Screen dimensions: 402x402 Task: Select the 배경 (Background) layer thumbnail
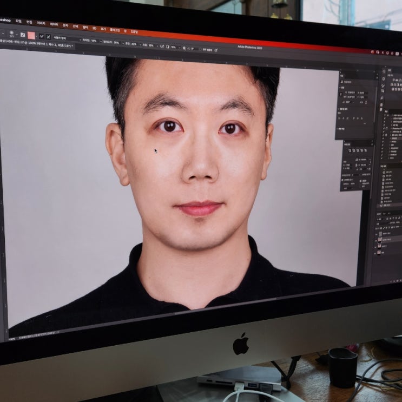click(x=379, y=253)
